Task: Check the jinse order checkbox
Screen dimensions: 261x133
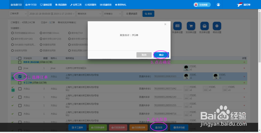Action: 20,68
